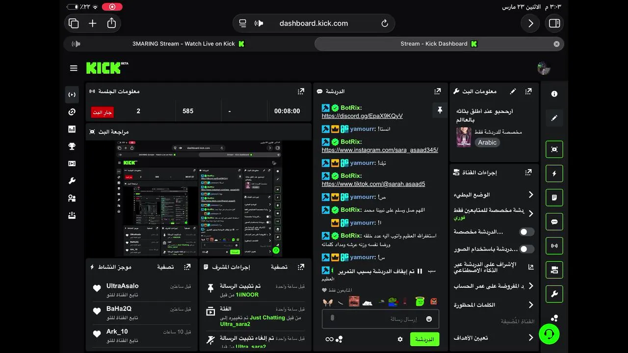Click the halo green face emote

click(x=419, y=302)
